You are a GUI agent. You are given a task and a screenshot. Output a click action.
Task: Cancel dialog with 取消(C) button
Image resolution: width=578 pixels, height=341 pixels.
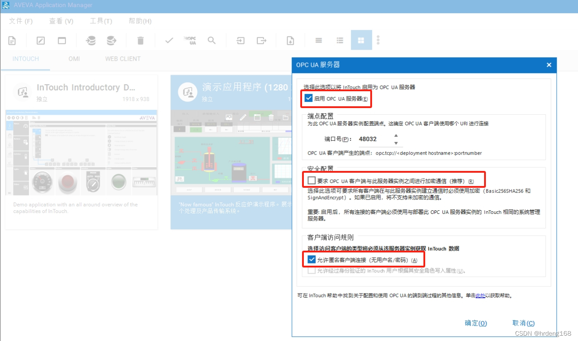524,323
